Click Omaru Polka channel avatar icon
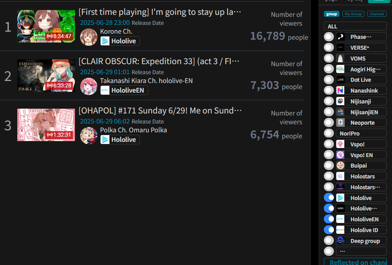The height and width of the screenshot is (265, 392). (x=89, y=136)
